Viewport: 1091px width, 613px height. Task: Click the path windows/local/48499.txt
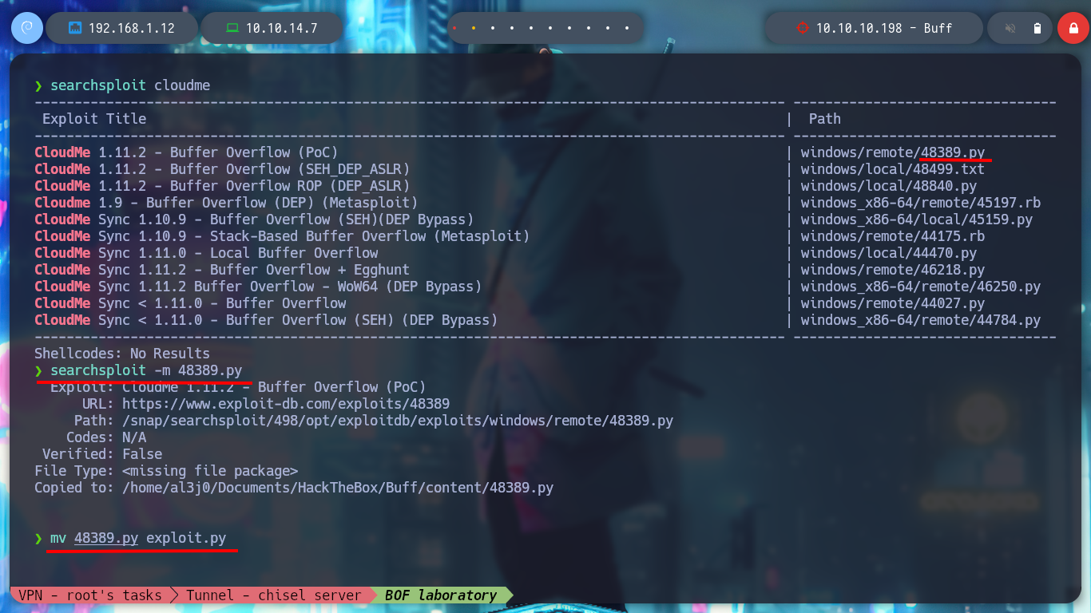pyautogui.click(x=893, y=169)
